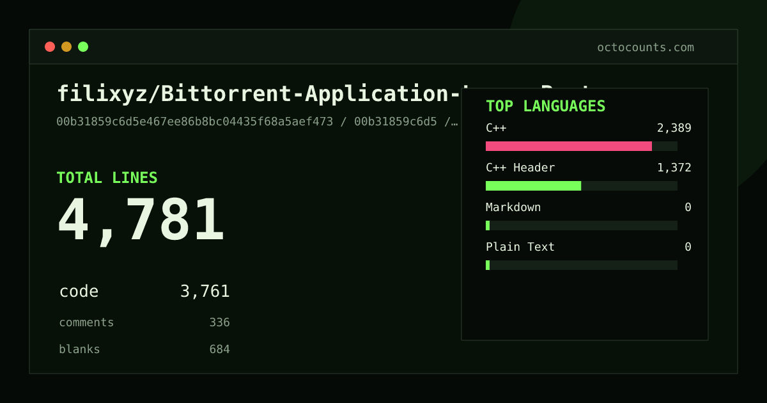Click the total lines number 4,781
767x403 pixels.
(141, 221)
